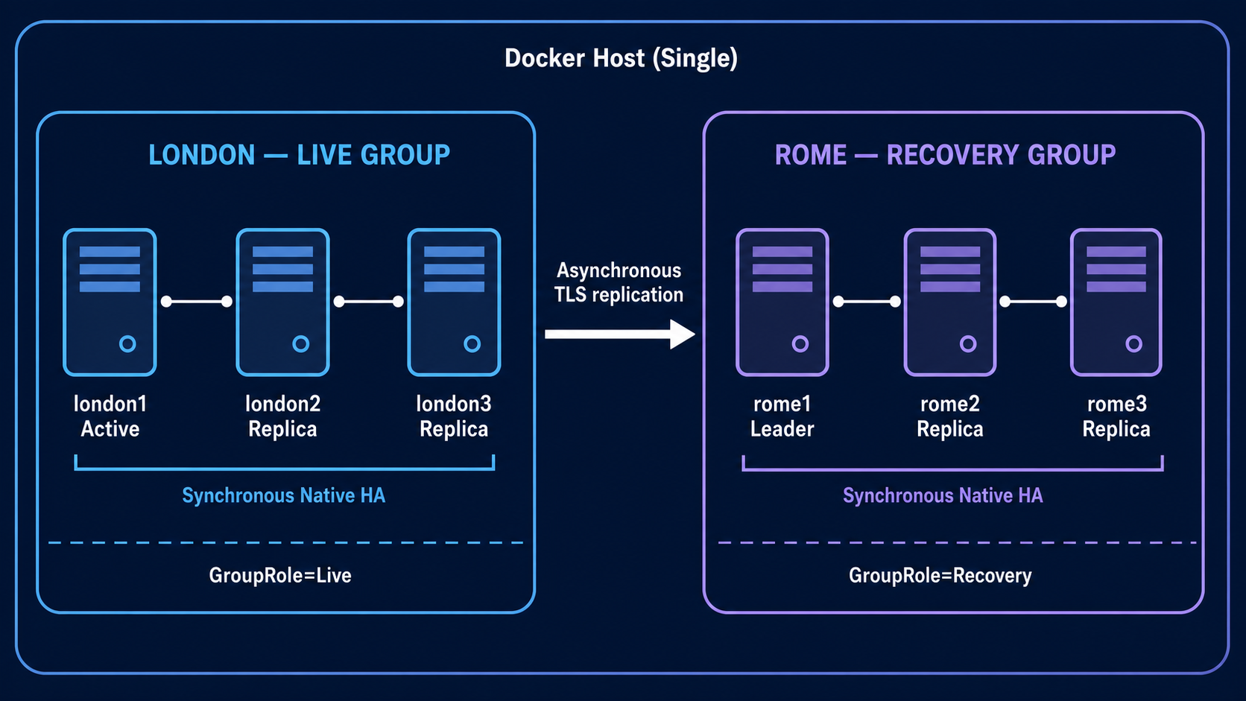This screenshot has height=701, width=1246.
Task: Click the 'ROME — RECOVERY GROUP' heading
Action: (x=945, y=155)
